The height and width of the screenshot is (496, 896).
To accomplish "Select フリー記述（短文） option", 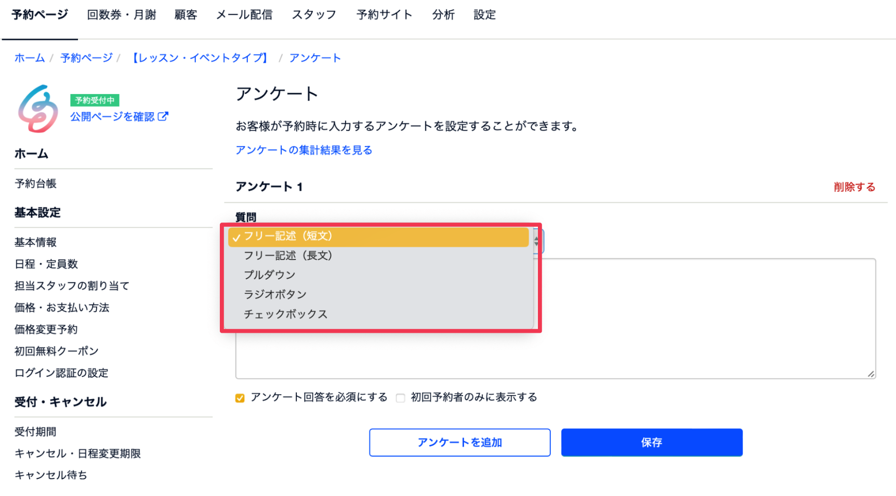I will tap(378, 237).
